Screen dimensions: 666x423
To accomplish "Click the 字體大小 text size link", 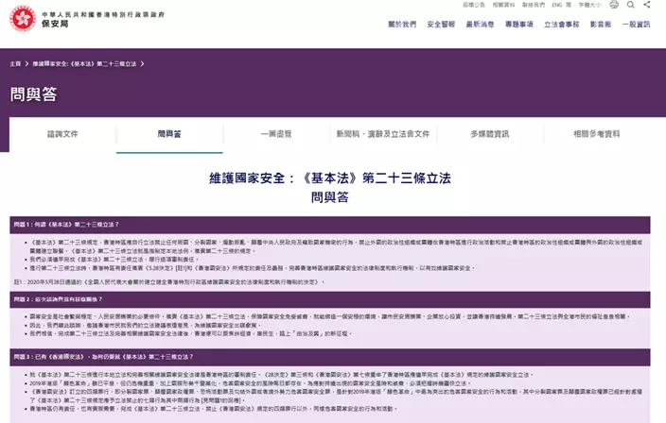I will pyautogui.click(x=587, y=5).
